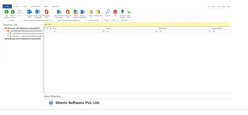This screenshot has width=248, height=115.
Task: Open Export Added Multiple Mailboxes dialog launcher
Action: pyautogui.click(x=52, y=20)
